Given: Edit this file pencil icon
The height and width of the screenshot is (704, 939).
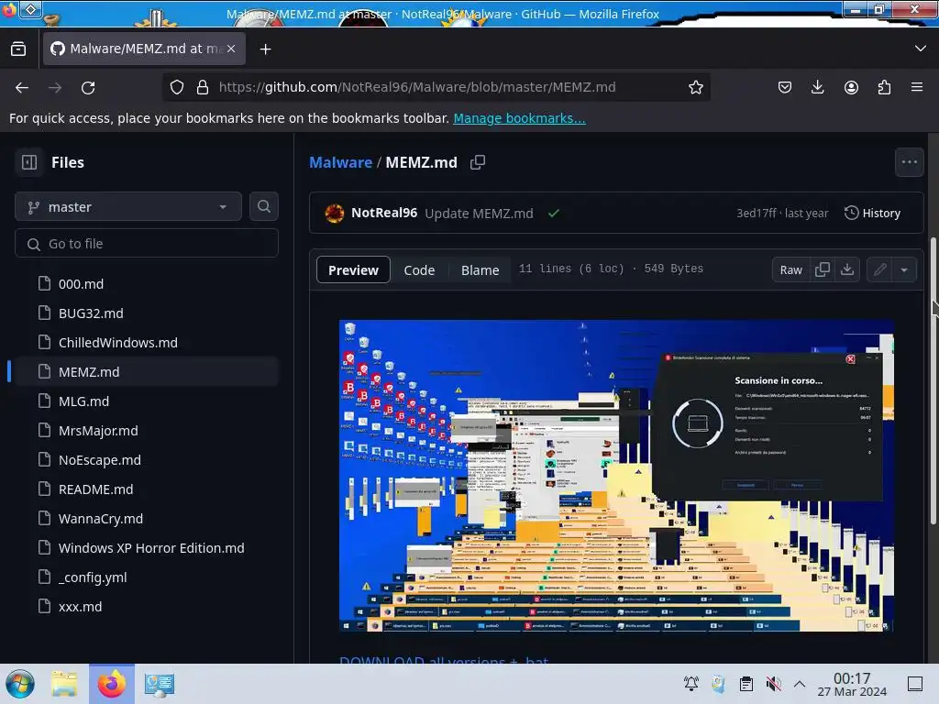Looking at the screenshot, I should 879,270.
